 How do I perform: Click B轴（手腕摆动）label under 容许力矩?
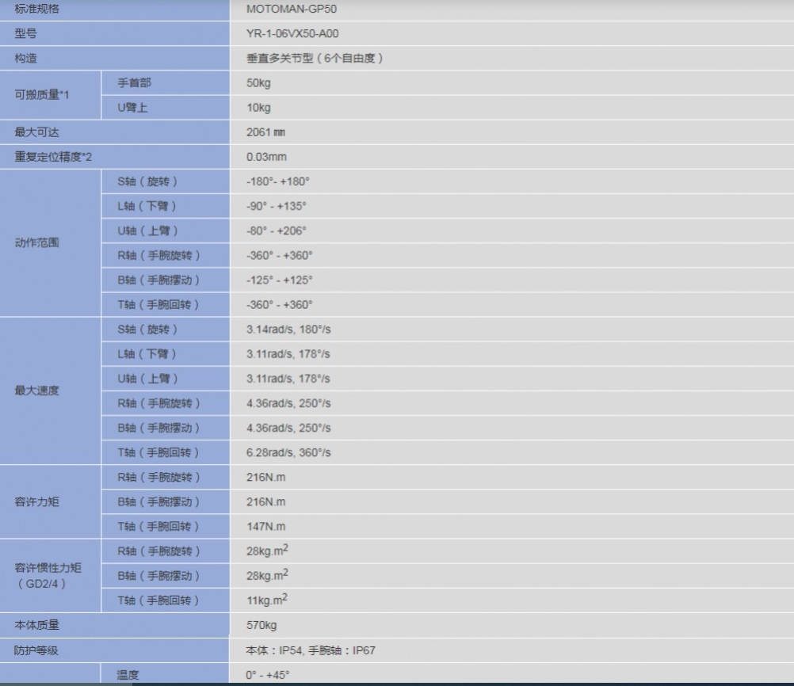coord(158,502)
